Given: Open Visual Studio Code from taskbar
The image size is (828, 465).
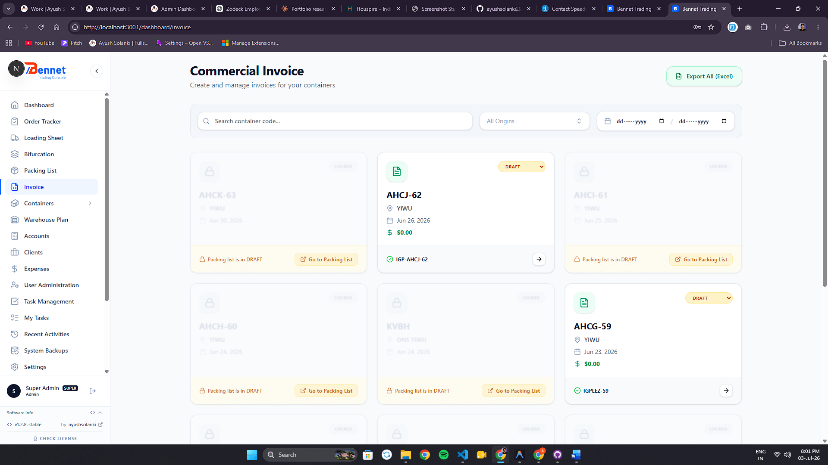Looking at the screenshot, I should [x=462, y=455].
